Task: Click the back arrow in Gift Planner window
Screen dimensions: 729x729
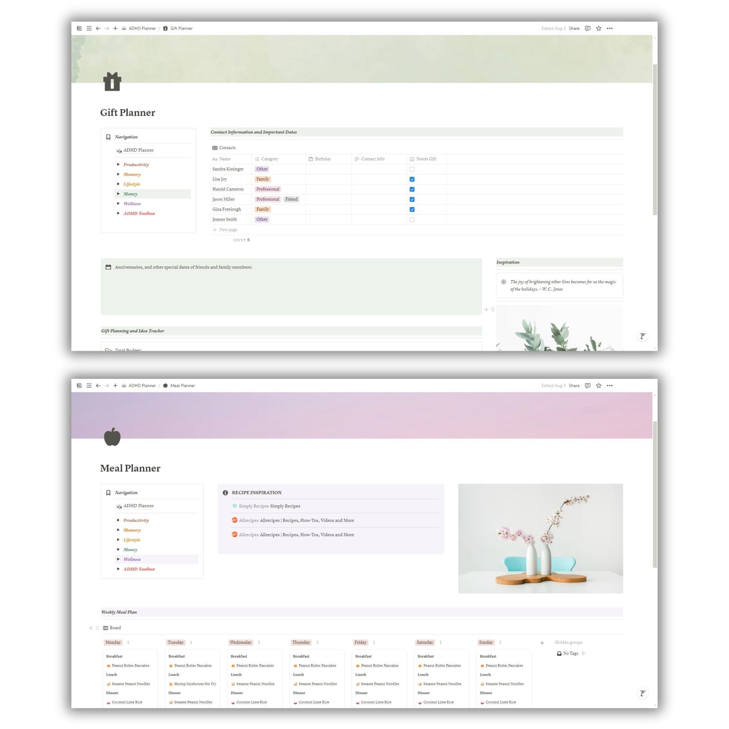Action: tap(98, 29)
